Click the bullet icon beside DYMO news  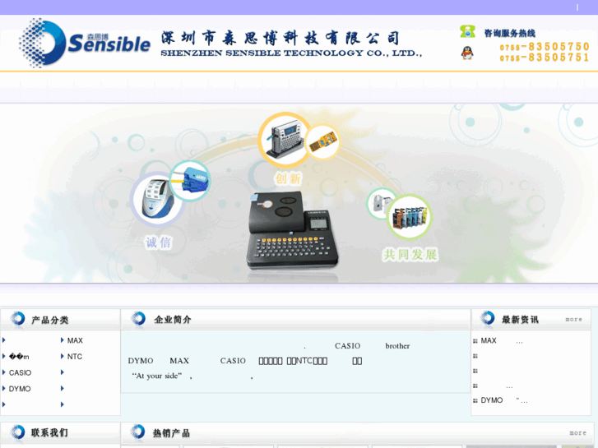coord(475,400)
